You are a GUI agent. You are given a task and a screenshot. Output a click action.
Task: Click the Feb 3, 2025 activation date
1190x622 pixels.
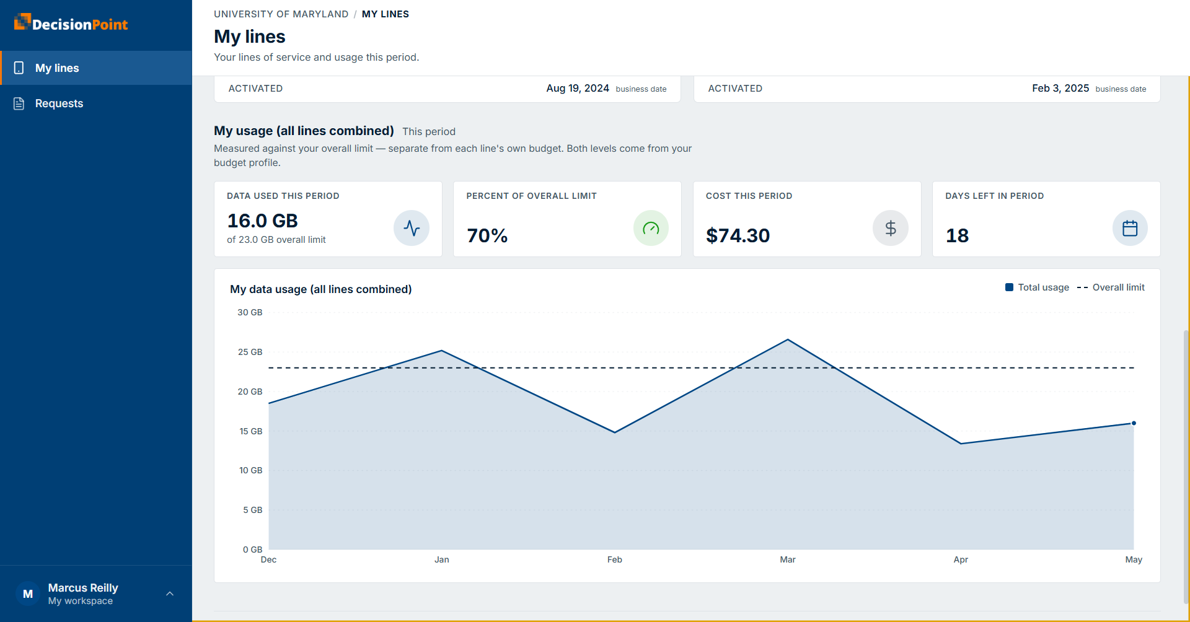tap(1060, 88)
